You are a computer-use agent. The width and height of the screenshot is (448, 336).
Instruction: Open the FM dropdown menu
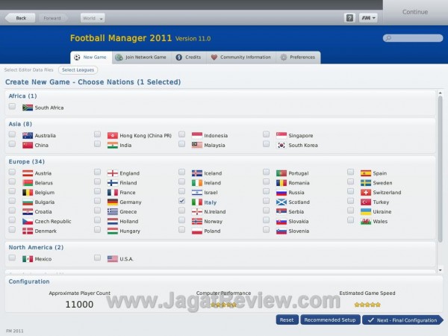368,18
